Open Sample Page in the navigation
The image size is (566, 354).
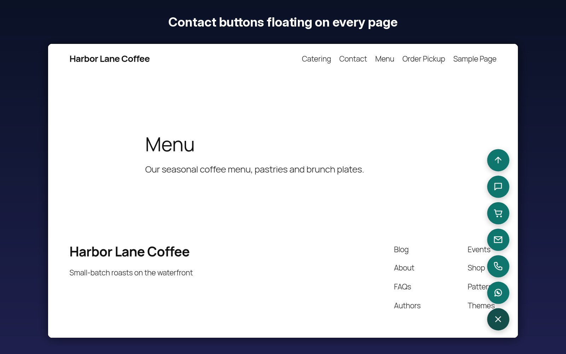[475, 59]
